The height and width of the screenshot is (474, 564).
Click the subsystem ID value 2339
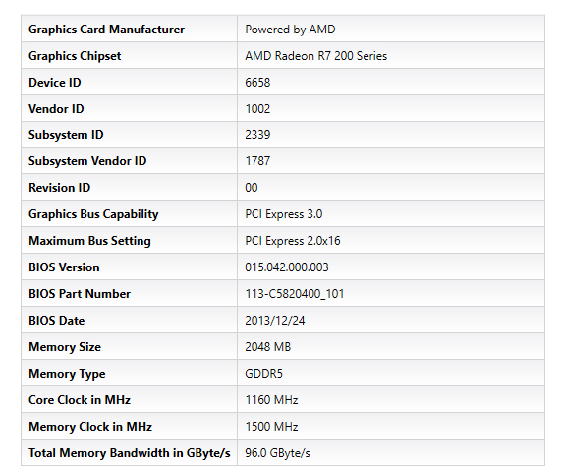(257, 135)
